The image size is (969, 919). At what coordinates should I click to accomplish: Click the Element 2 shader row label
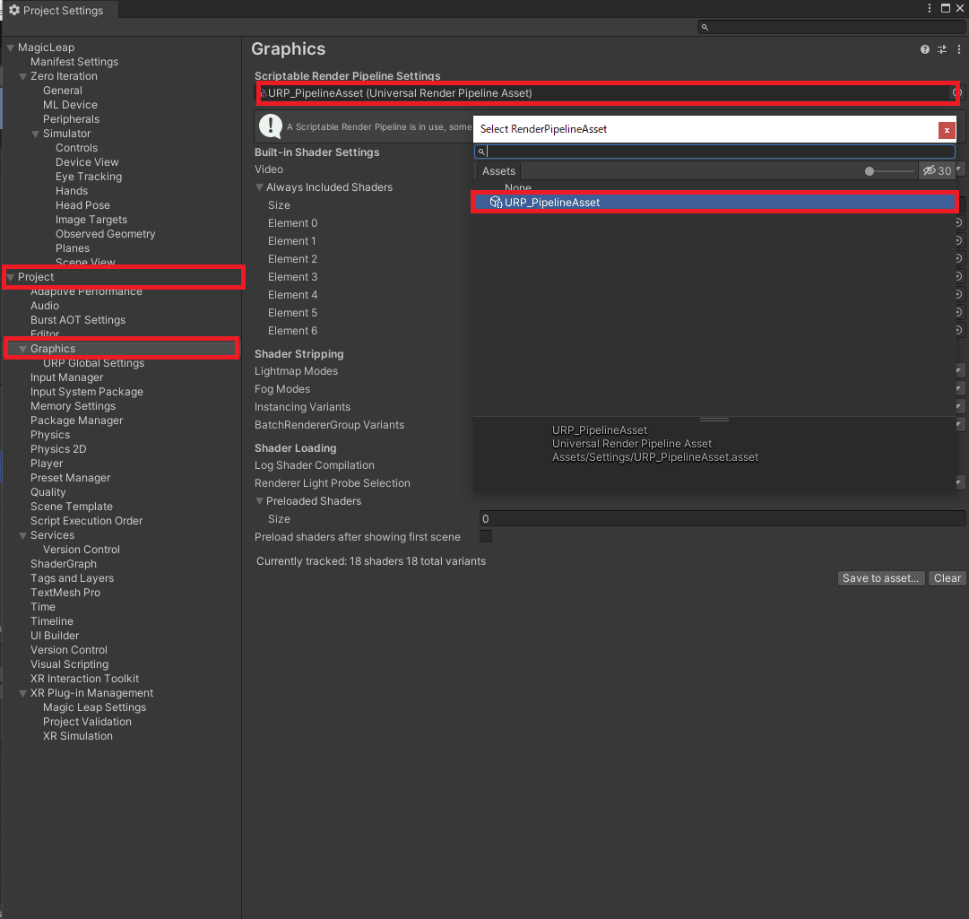[x=292, y=259]
